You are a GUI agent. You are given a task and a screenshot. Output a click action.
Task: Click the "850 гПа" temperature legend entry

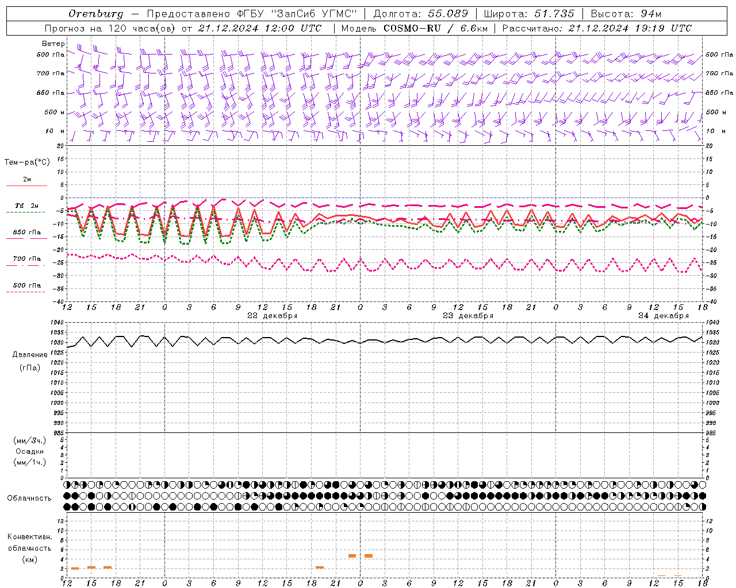click(x=26, y=233)
